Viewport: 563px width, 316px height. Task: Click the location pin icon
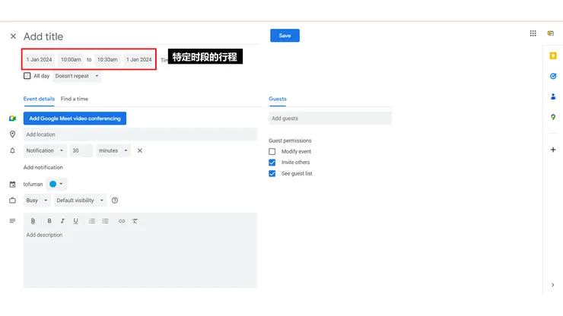[13, 134]
